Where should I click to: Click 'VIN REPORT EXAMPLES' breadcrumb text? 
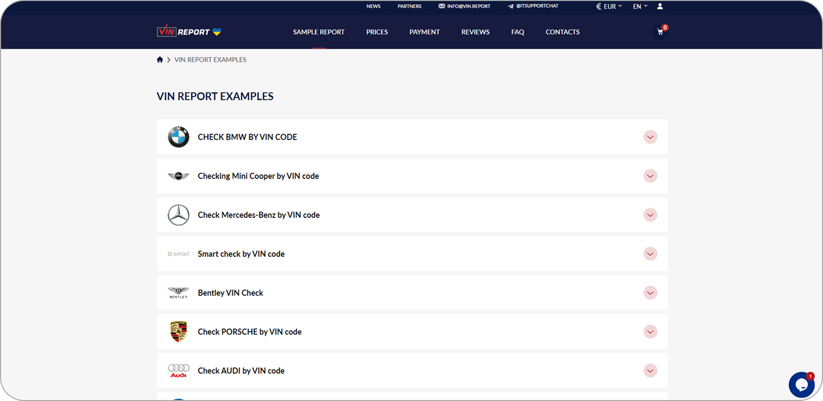[210, 59]
